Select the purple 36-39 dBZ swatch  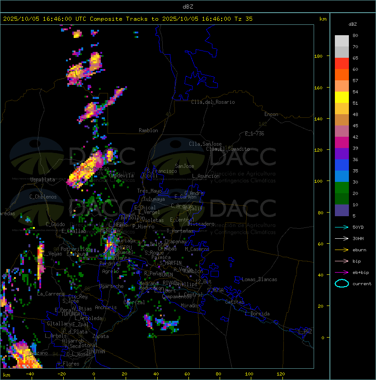point(342,153)
